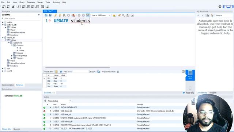Switch to the Snippets tab
234x132 pixels.
coord(213,93)
